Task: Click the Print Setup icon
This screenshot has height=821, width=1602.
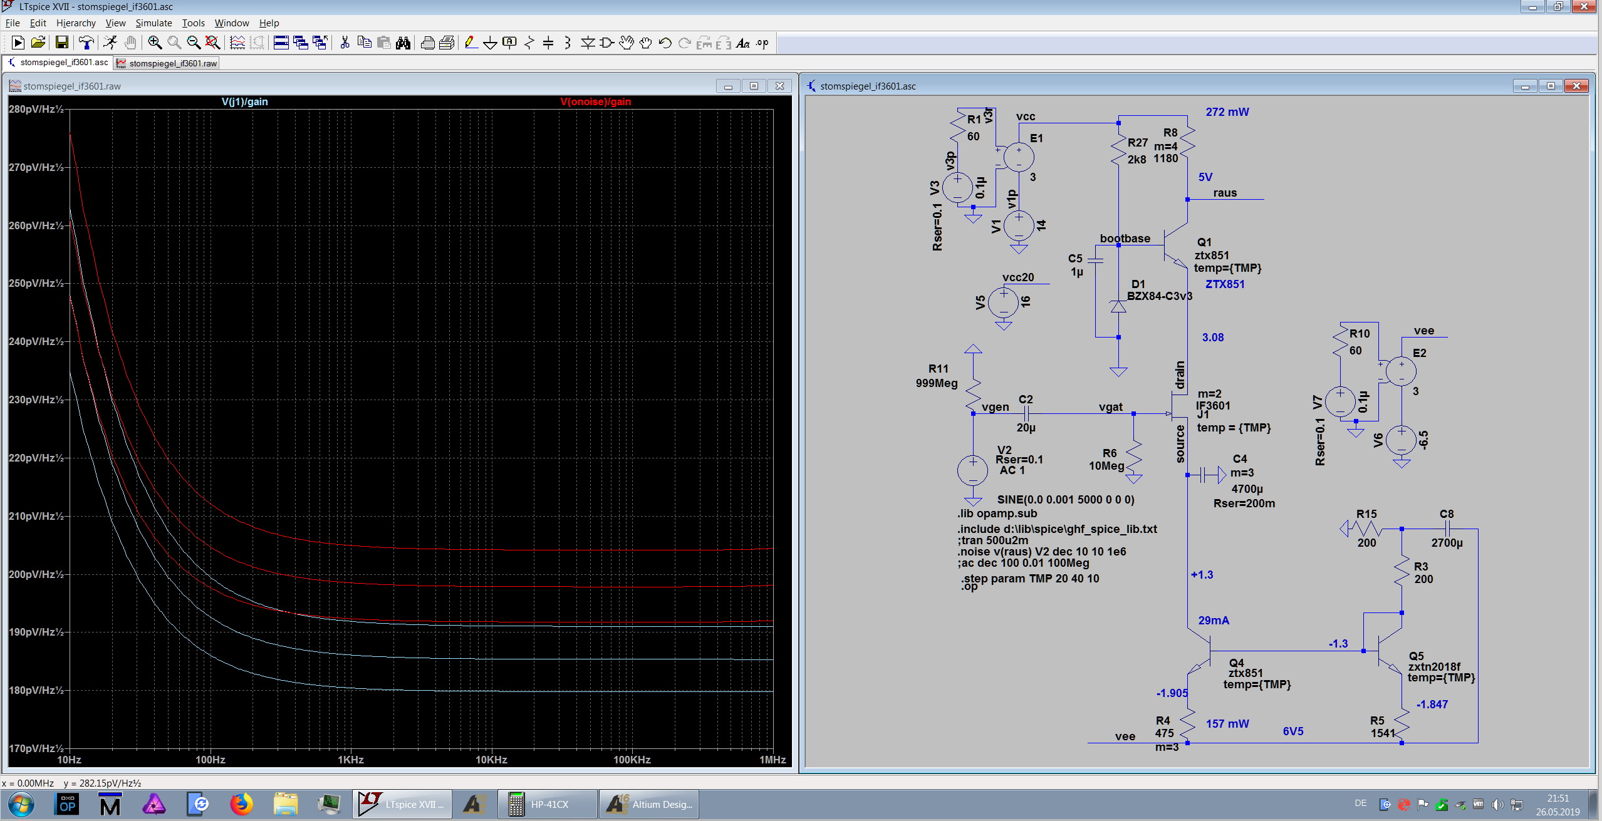Action: tap(427, 43)
